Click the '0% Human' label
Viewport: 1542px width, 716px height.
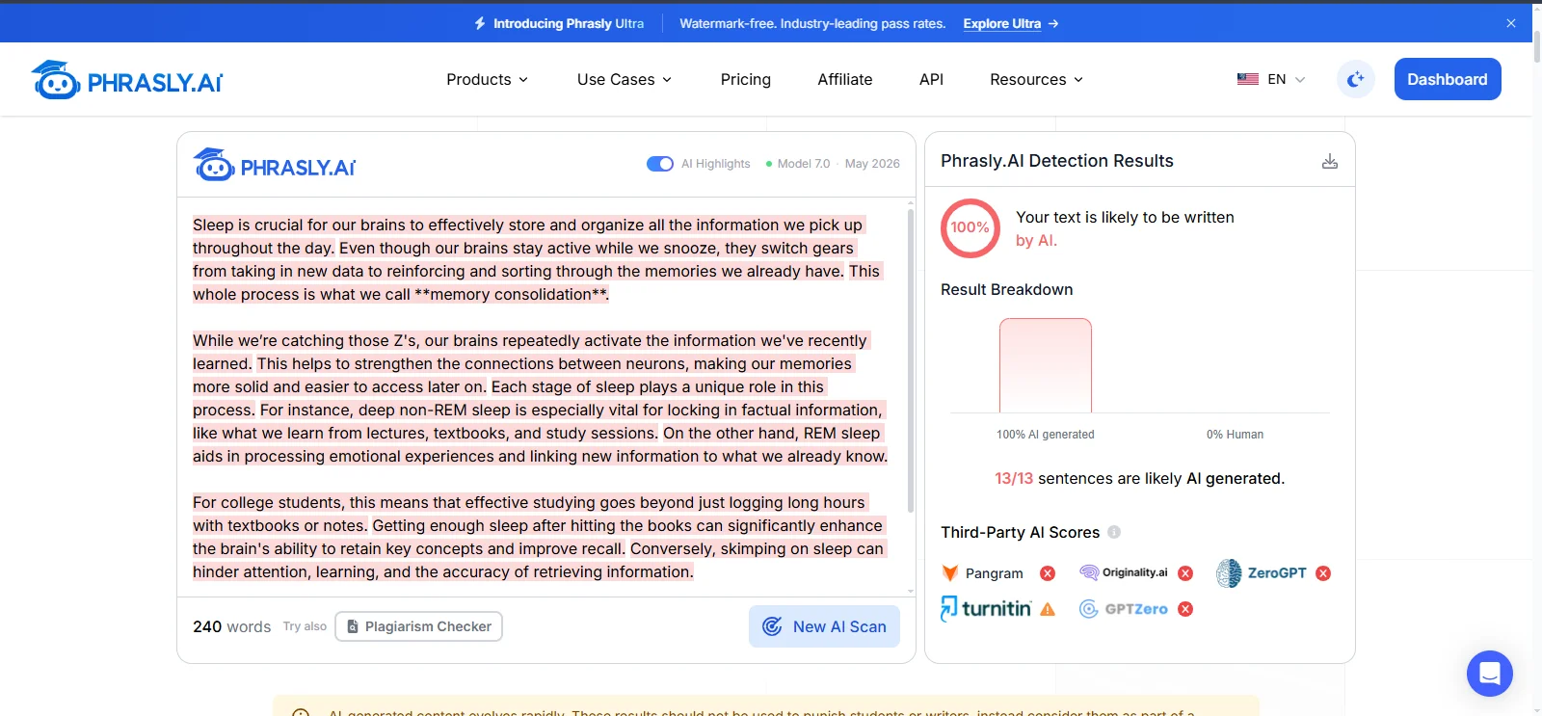pyautogui.click(x=1235, y=435)
